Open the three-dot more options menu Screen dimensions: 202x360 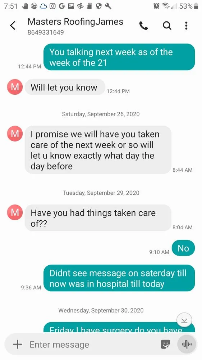[186, 26]
